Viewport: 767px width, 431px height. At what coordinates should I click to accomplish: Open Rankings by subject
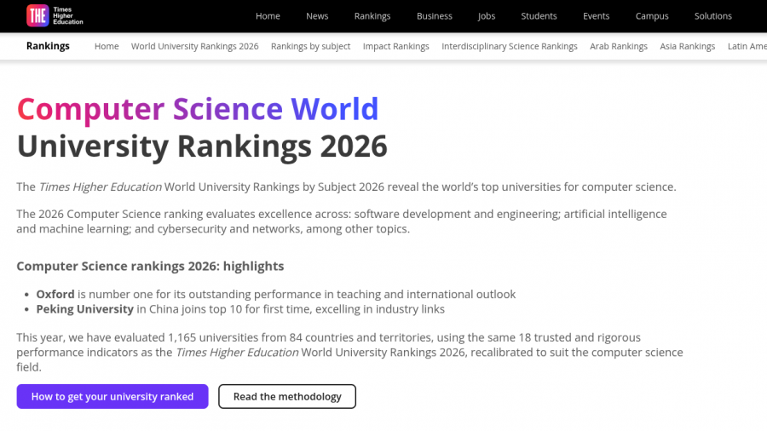[310, 47]
